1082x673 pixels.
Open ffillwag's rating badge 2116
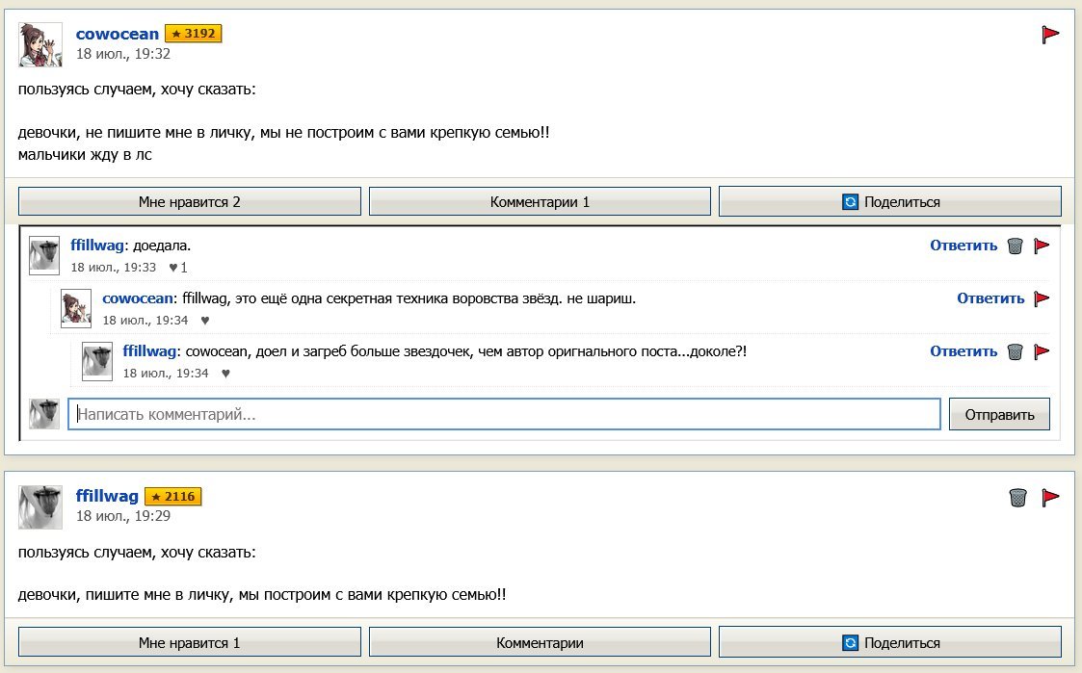point(173,497)
